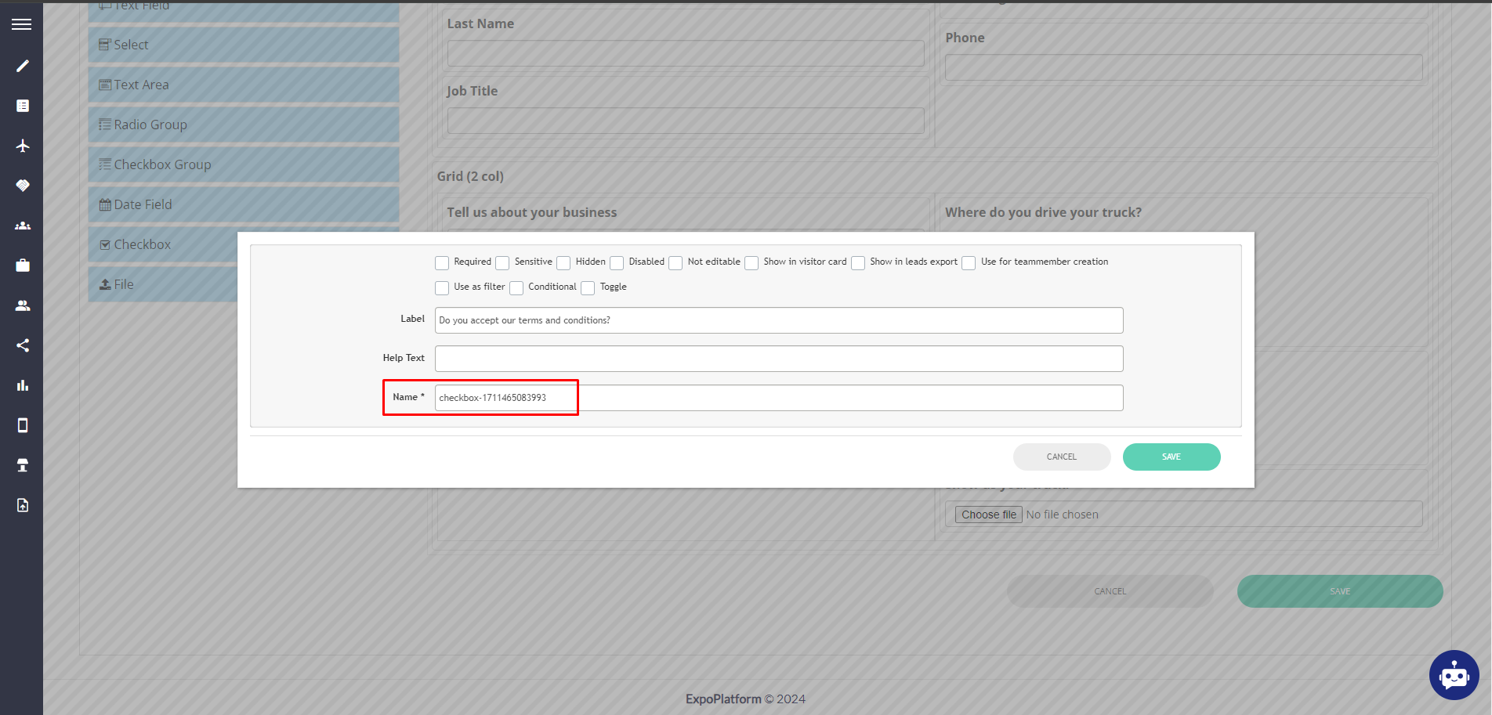Select the team members icon in sidebar

pos(21,226)
